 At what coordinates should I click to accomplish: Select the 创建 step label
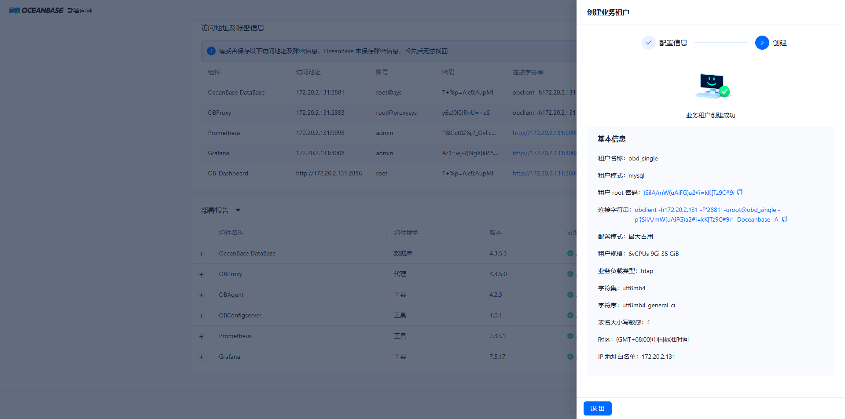click(x=779, y=43)
